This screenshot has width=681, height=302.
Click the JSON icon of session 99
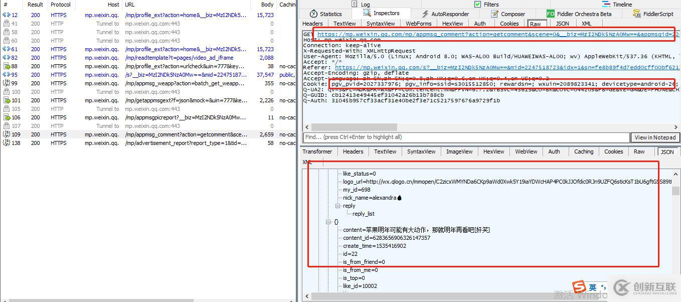(x=6, y=83)
